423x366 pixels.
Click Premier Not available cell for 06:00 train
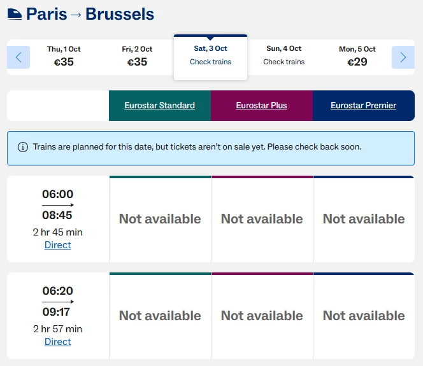pyautogui.click(x=364, y=219)
